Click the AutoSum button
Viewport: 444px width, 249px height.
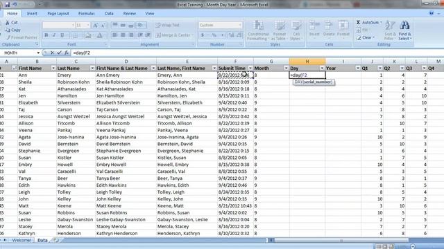tap(368, 22)
